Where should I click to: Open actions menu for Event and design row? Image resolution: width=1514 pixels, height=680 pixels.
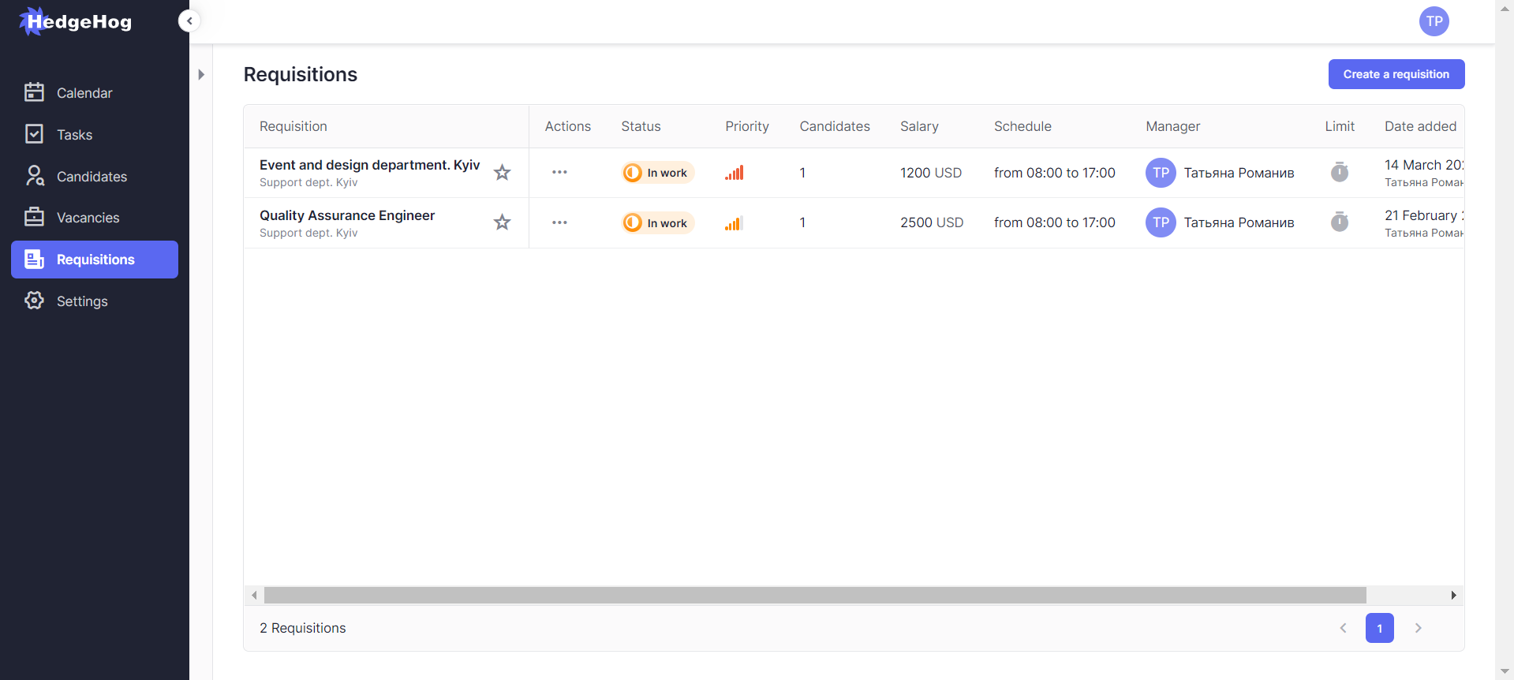(x=559, y=172)
